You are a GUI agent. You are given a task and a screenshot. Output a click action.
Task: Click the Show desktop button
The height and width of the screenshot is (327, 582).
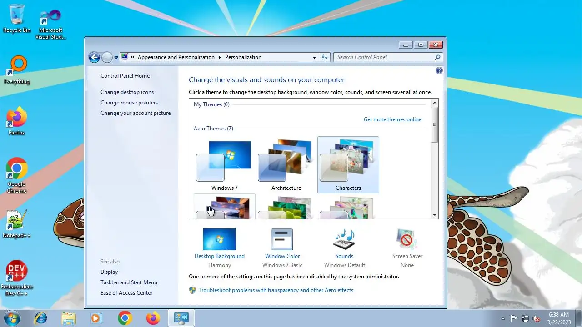click(578, 318)
